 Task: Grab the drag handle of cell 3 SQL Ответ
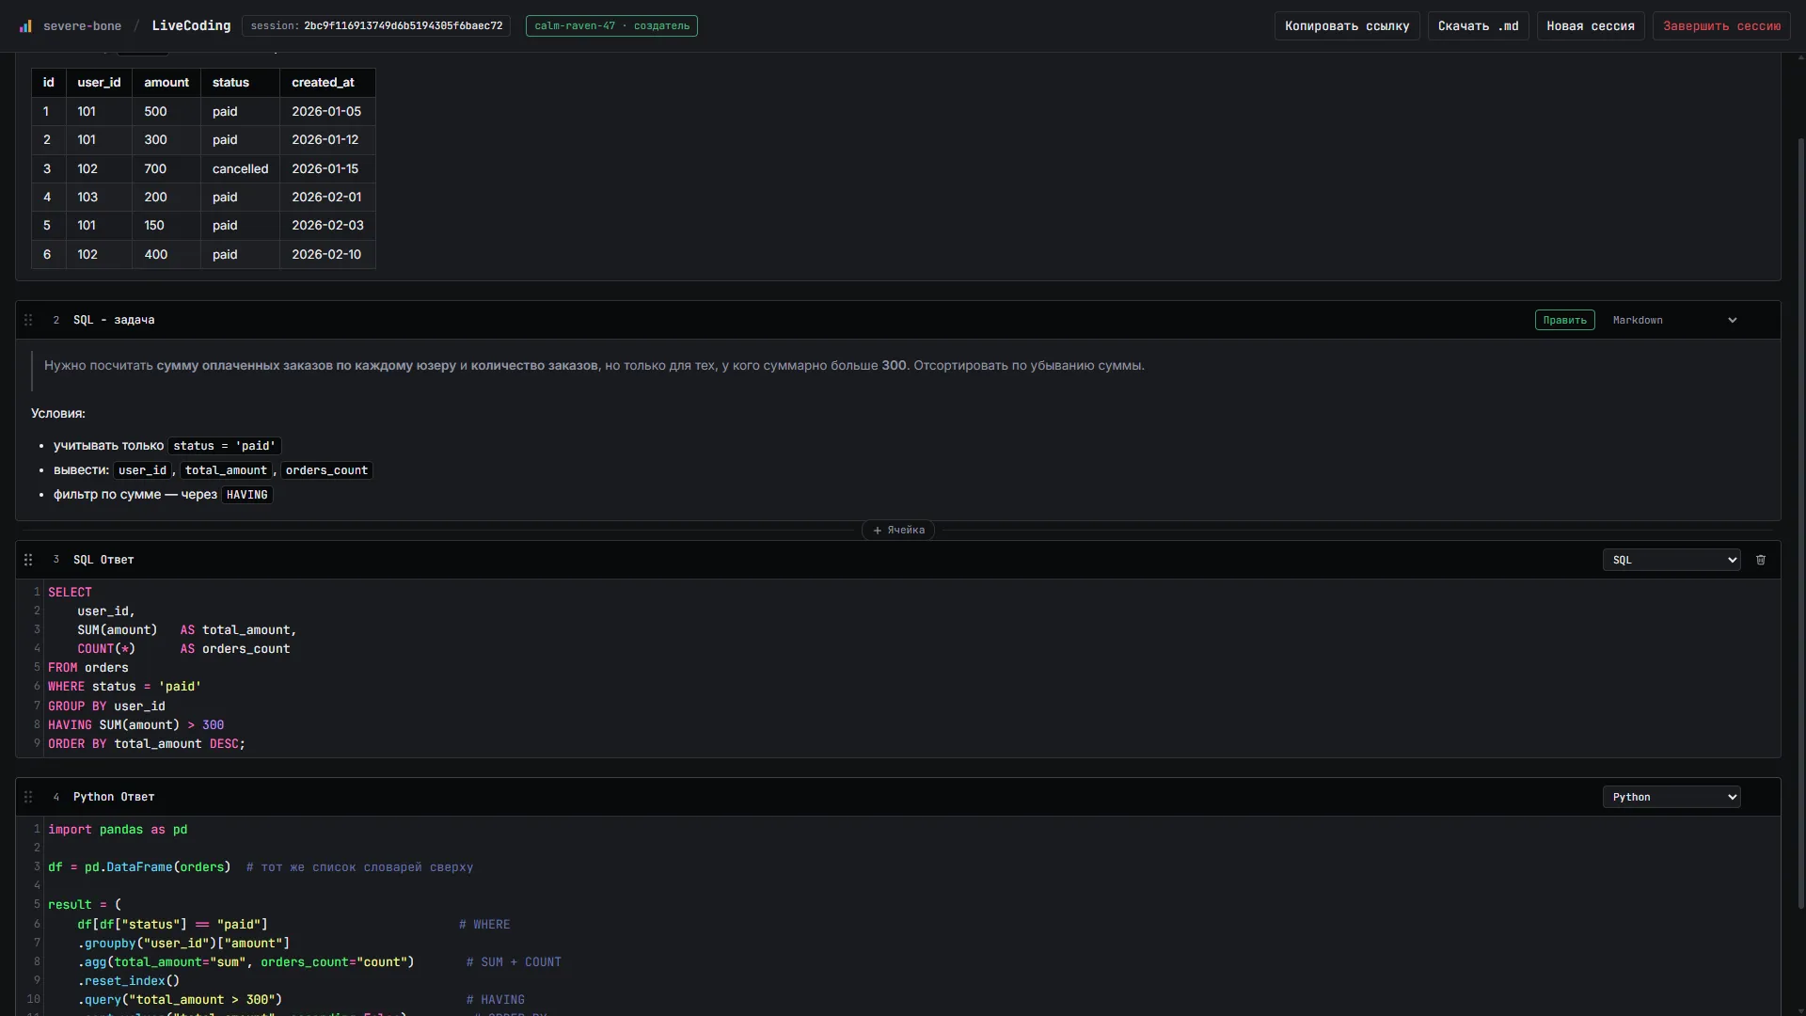(x=28, y=560)
